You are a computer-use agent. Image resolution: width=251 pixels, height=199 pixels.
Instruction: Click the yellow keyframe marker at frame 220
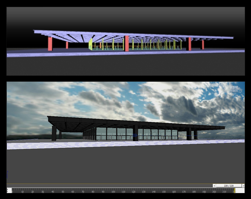click(x=235, y=190)
